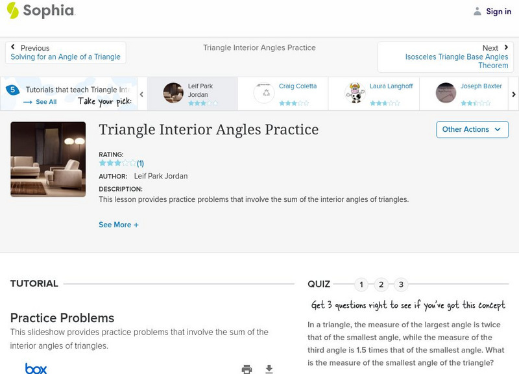Open the Other Actions dropdown
This screenshot has width=519, height=374.
tap(472, 129)
